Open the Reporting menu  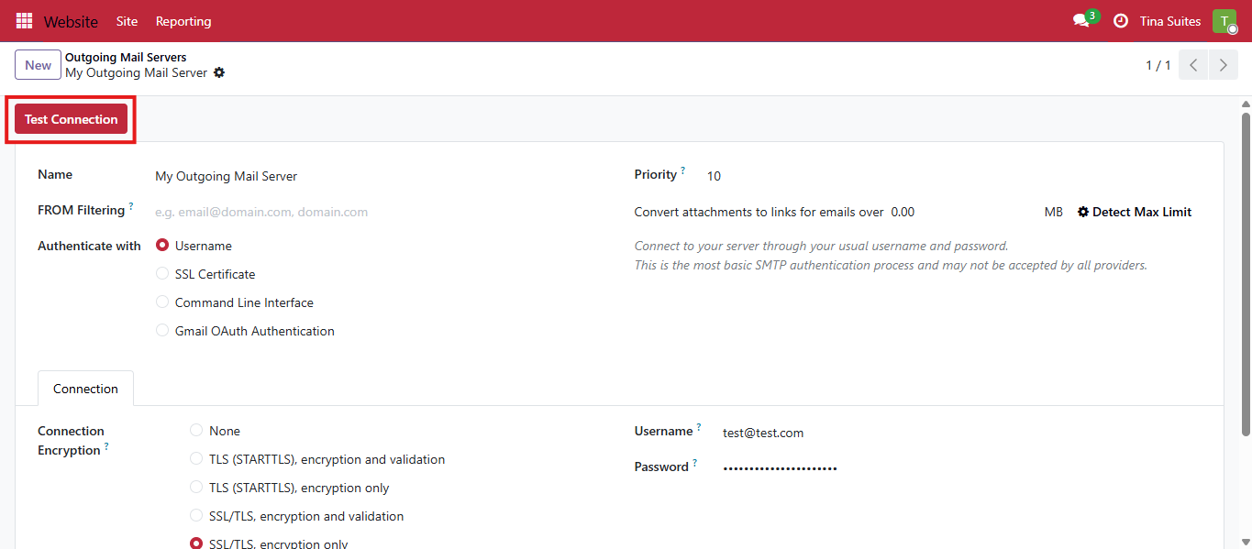pyautogui.click(x=183, y=21)
